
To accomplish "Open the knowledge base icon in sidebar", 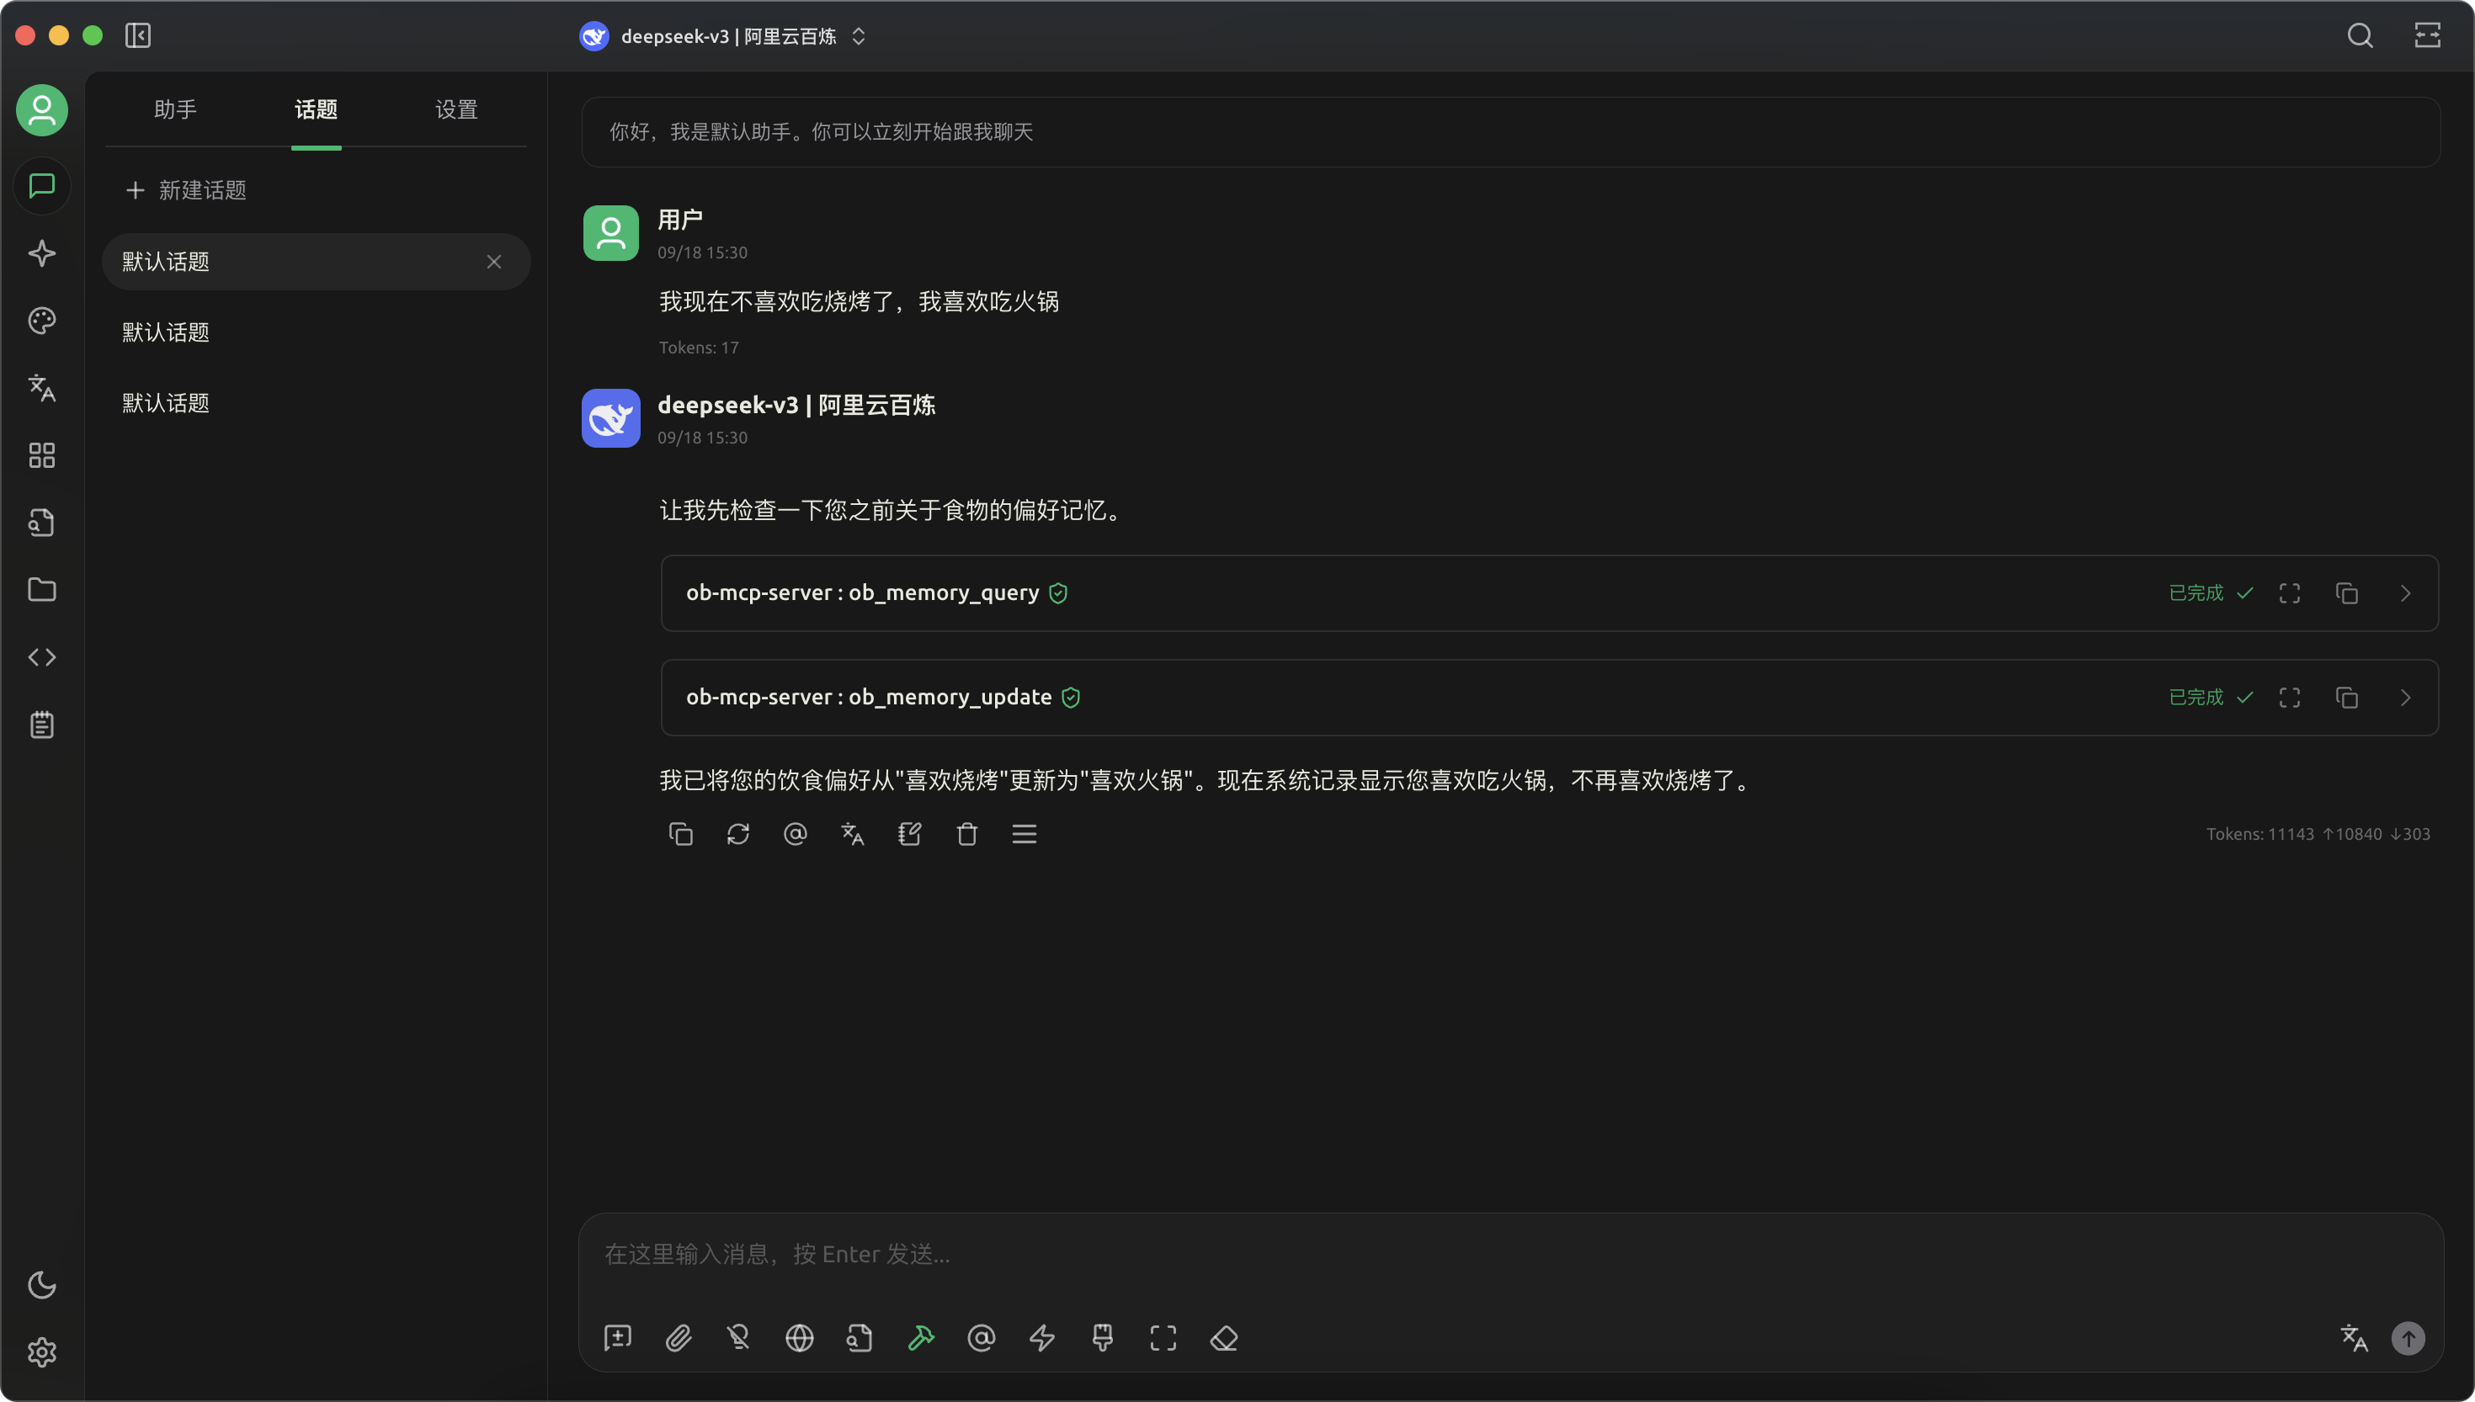I will (x=41, y=523).
